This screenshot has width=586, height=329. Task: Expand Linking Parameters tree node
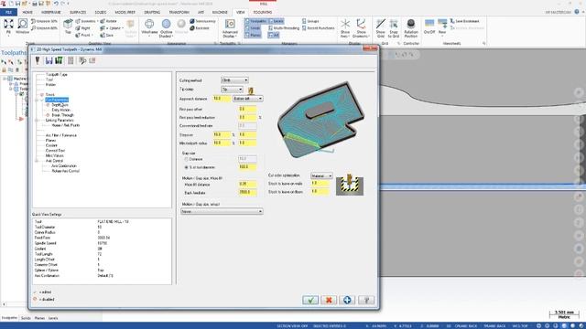(37, 121)
